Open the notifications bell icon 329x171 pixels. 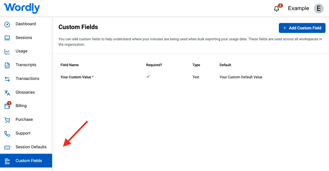[277, 9]
